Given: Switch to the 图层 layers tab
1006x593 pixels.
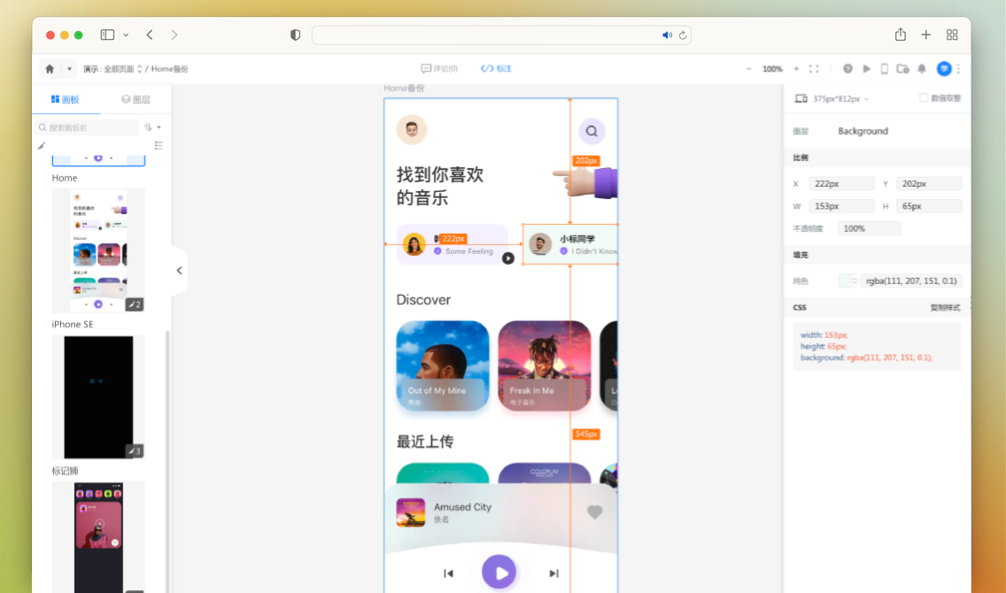Looking at the screenshot, I should coord(135,99).
